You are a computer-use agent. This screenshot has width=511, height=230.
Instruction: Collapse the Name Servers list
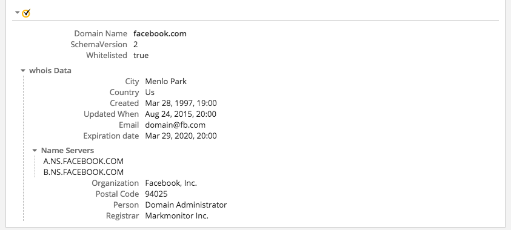[35, 150]
